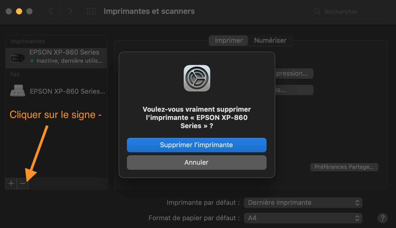Show all preferences grid icon

(x=91, y=11)
